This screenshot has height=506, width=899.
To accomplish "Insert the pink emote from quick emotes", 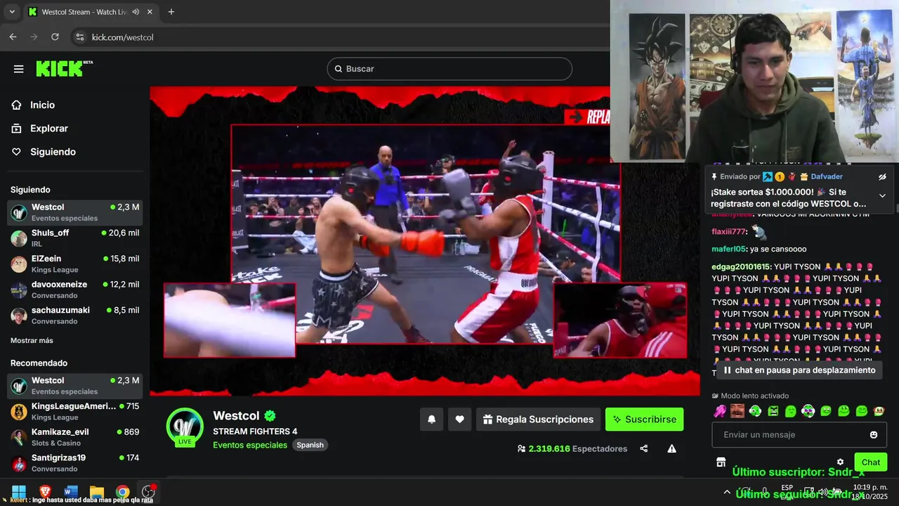I will click(x=720, y=411).
